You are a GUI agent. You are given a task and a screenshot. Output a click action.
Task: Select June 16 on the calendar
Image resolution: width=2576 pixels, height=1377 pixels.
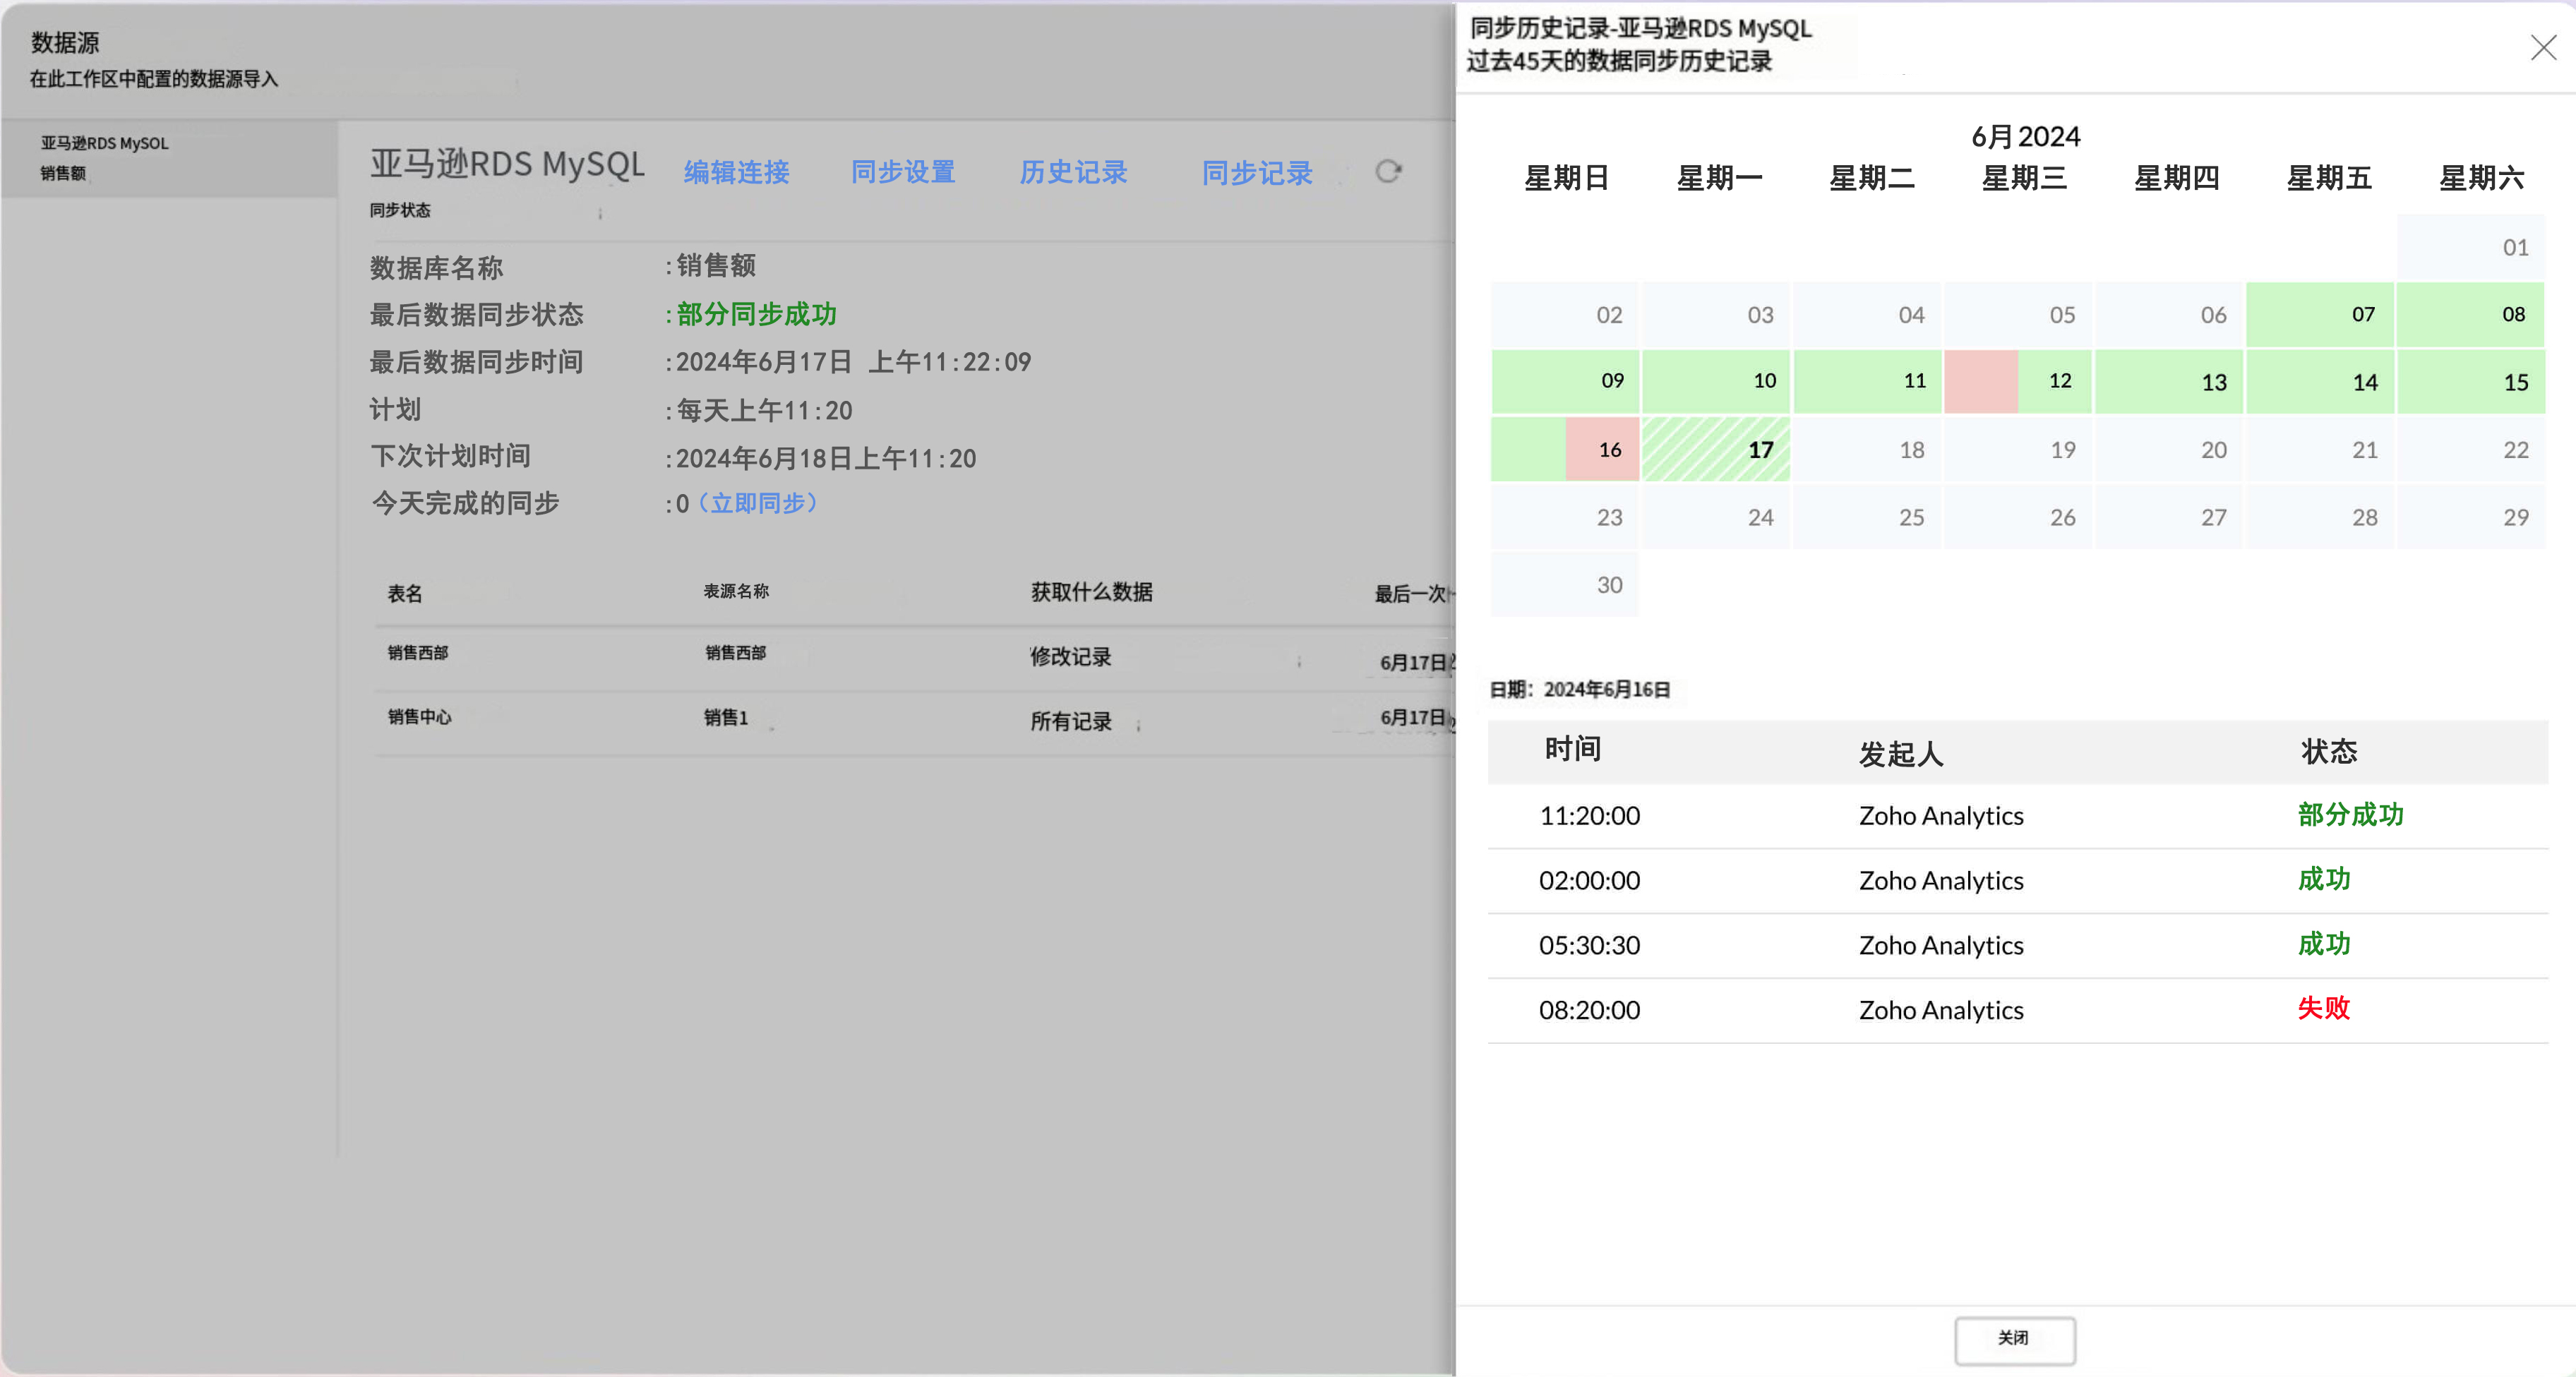[1564, 449]
